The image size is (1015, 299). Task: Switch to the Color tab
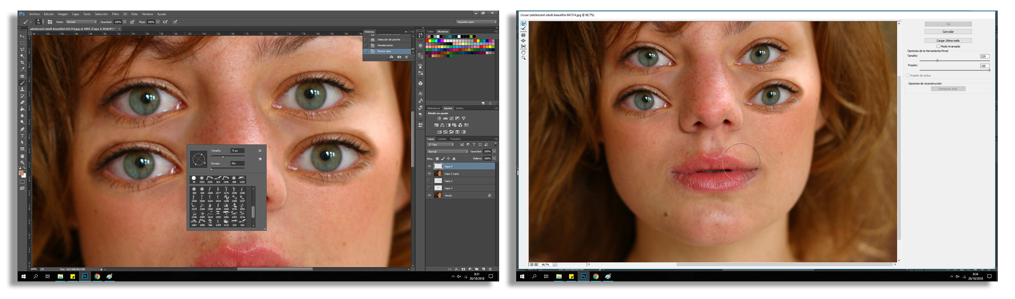[x=431, y=32]
